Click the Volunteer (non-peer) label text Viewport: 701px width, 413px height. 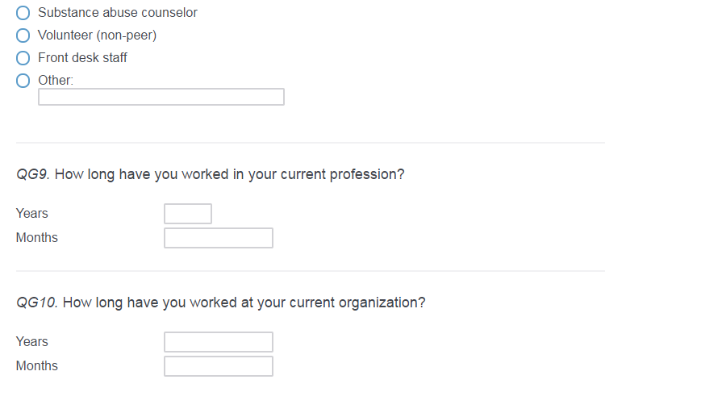point(97,35)
